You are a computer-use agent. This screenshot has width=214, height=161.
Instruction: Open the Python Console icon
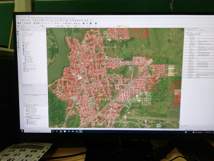[x=87, y=23]
